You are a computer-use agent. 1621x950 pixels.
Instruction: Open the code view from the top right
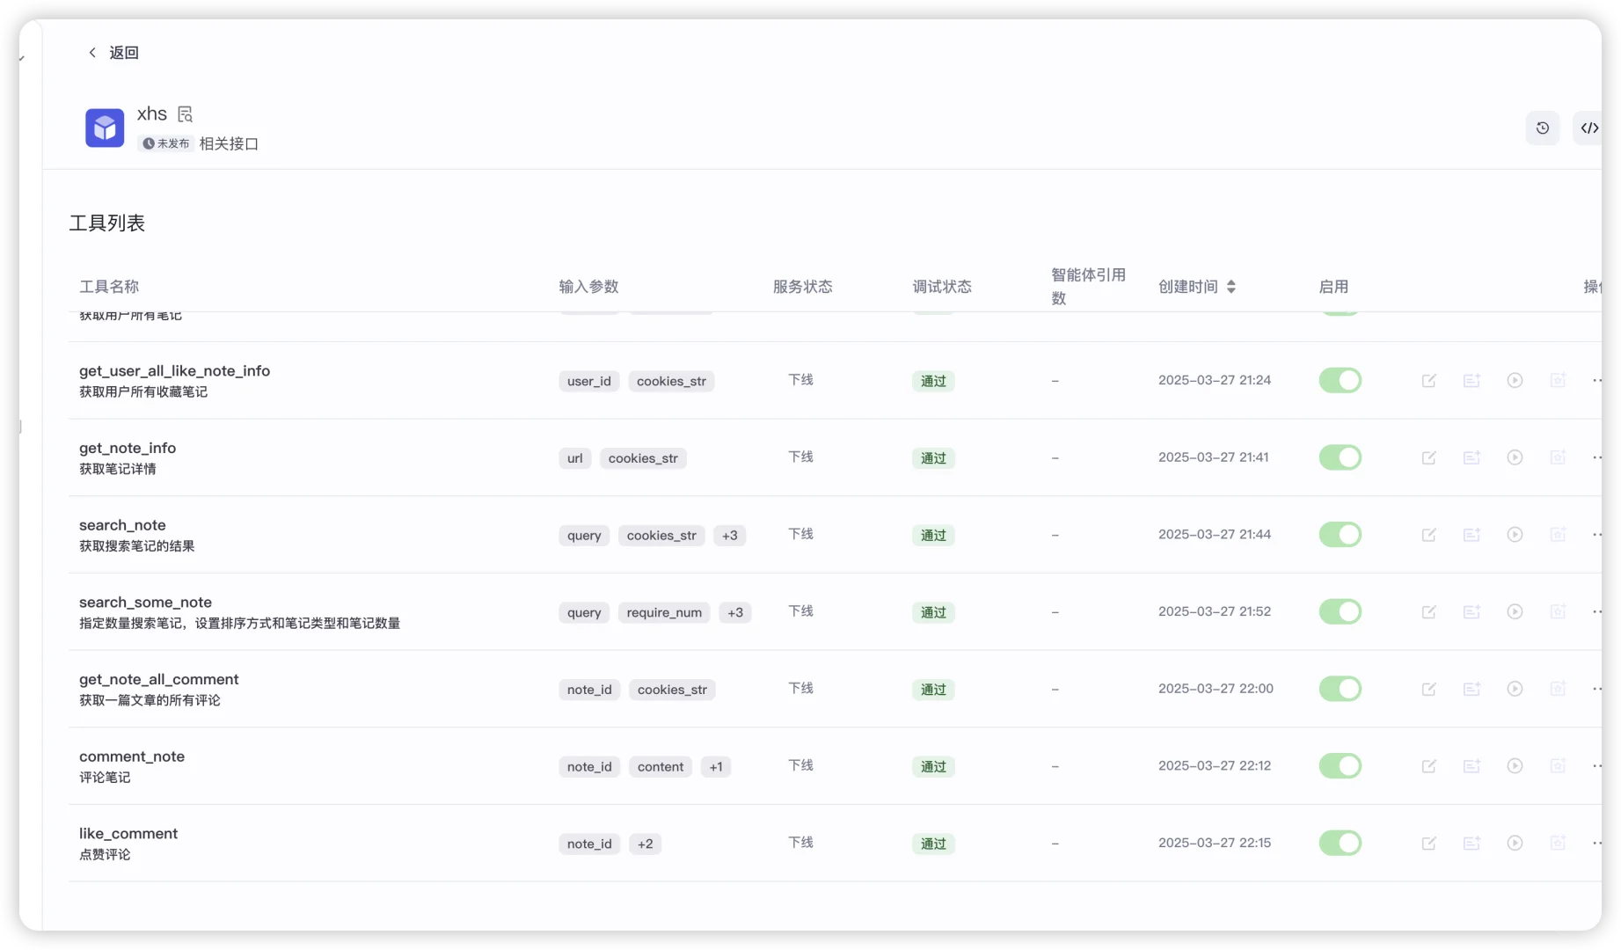pyautogui.click(x=1589, y=128)
